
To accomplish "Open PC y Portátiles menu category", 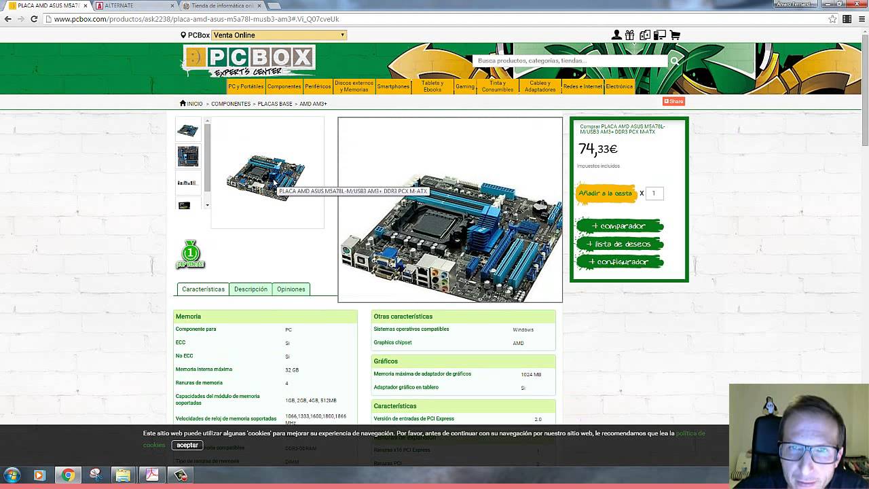I will [x=246, y=86].
